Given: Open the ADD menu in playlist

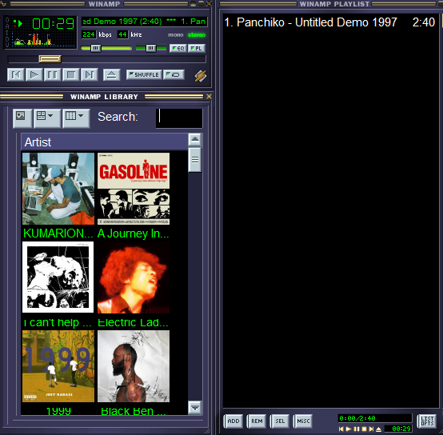Looking at the screenshot, I should tap(233, 421).
